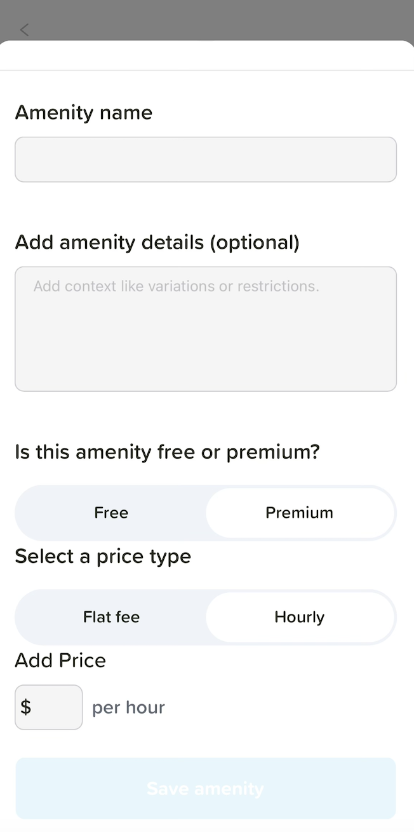Select the Free amenity option

(x=111, y=513)
